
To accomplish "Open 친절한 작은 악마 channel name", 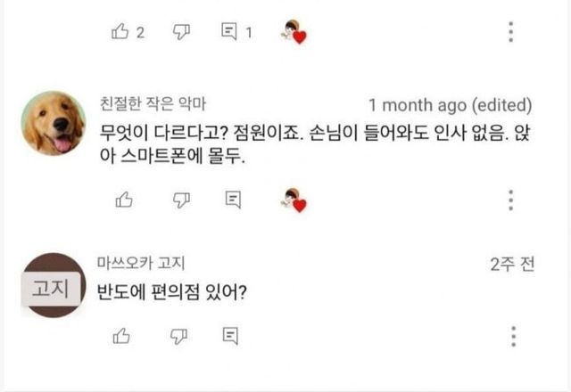I will point(155,103).
